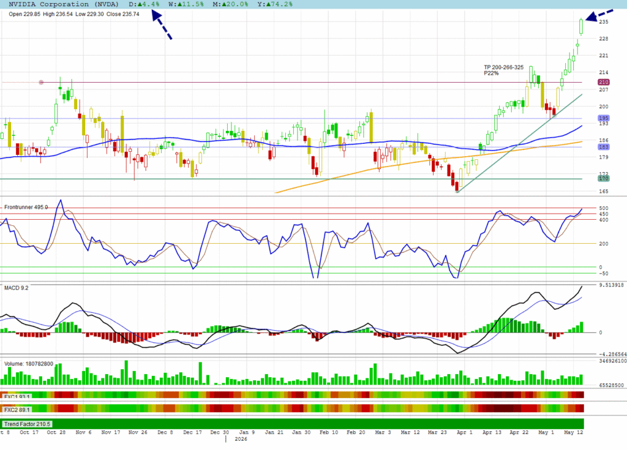Select the NVIDIA Corporation (NVDA) title

[x=64, y=4]
